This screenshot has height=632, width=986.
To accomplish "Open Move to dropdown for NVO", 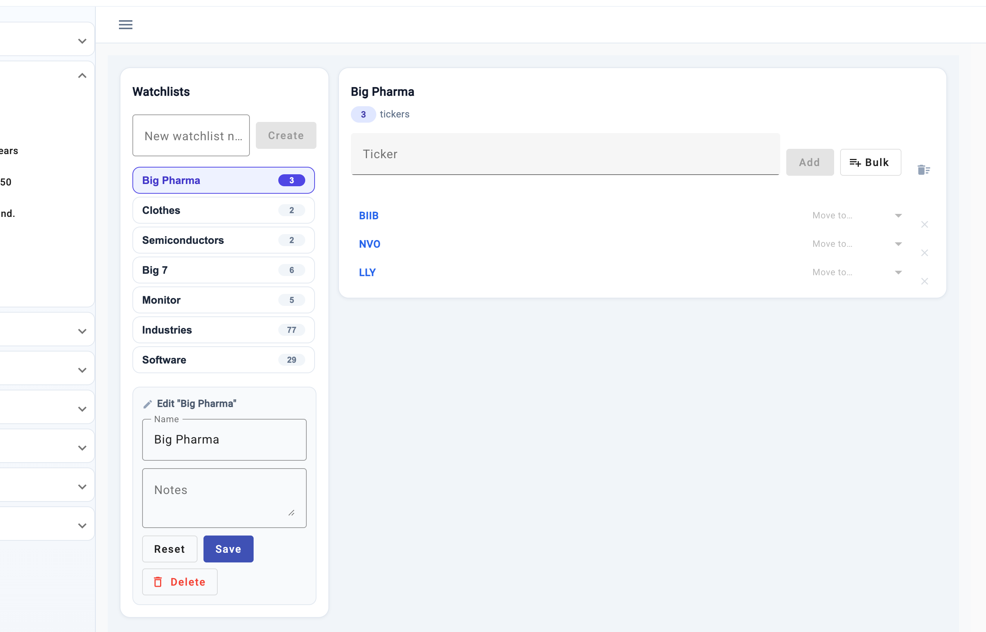I will (x=856, y=244).
